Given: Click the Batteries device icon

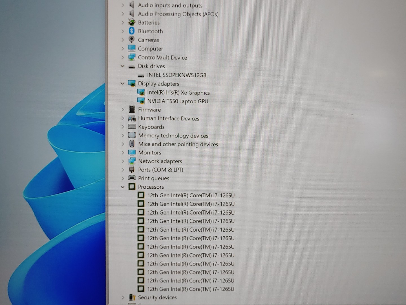Looking at the screenshot, I should (x=132, y=22).
